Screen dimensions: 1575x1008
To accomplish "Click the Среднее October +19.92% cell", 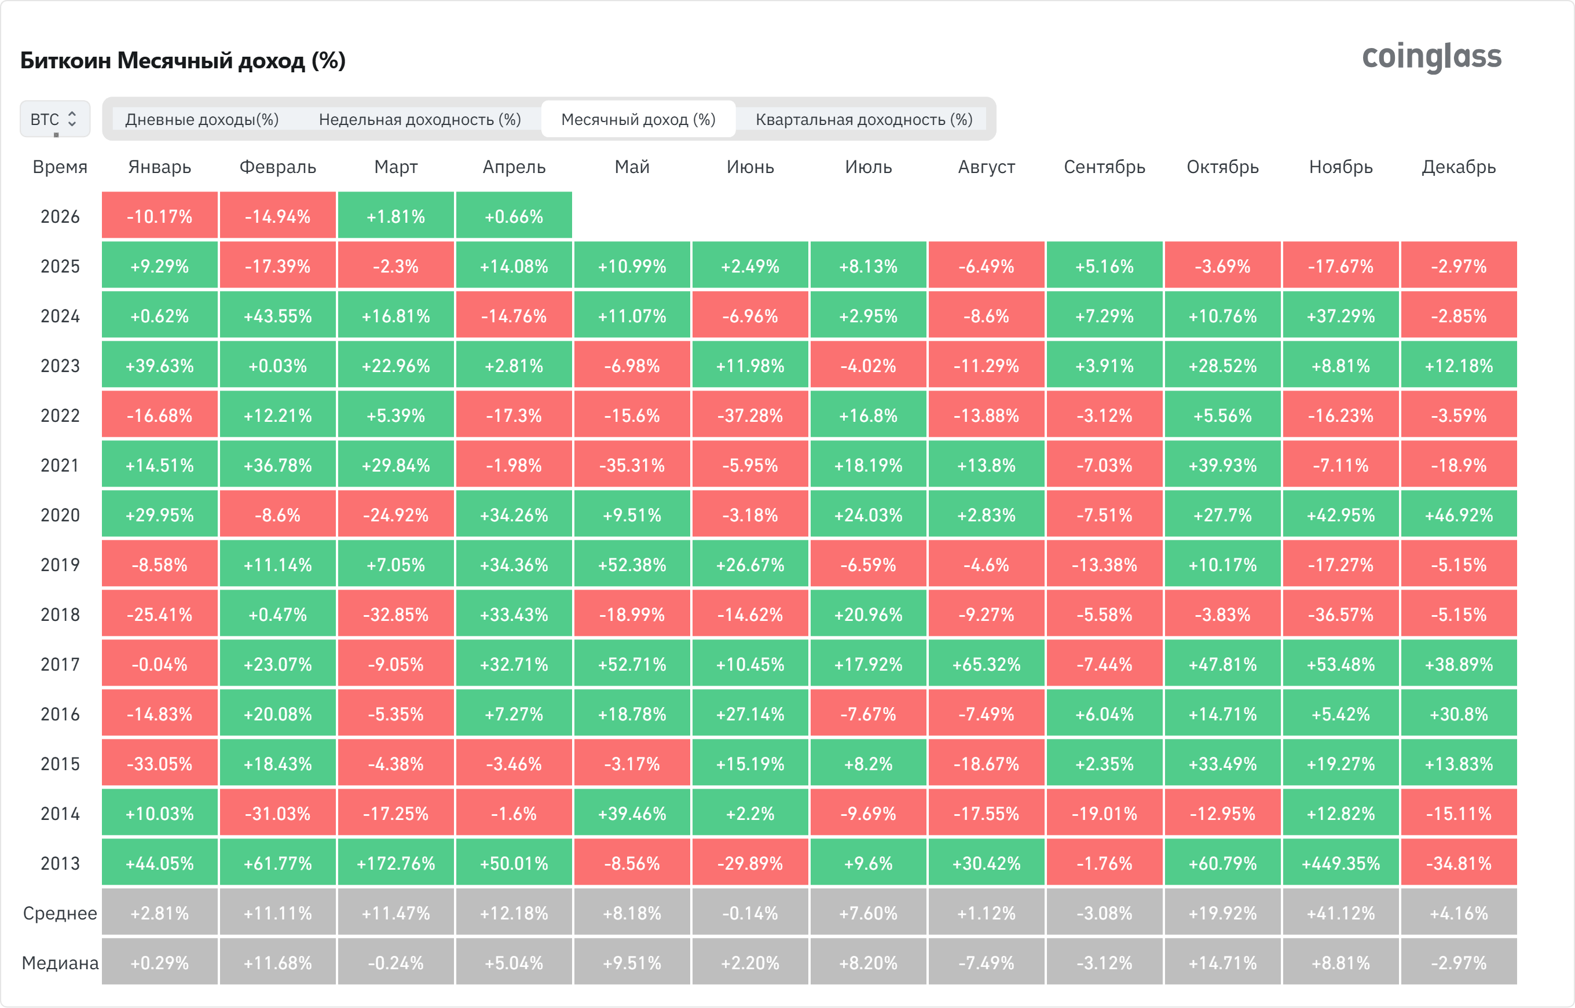I will tap(1222, 913).
